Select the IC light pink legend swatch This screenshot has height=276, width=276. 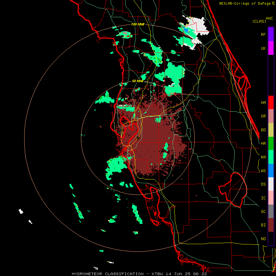[271, 198]
